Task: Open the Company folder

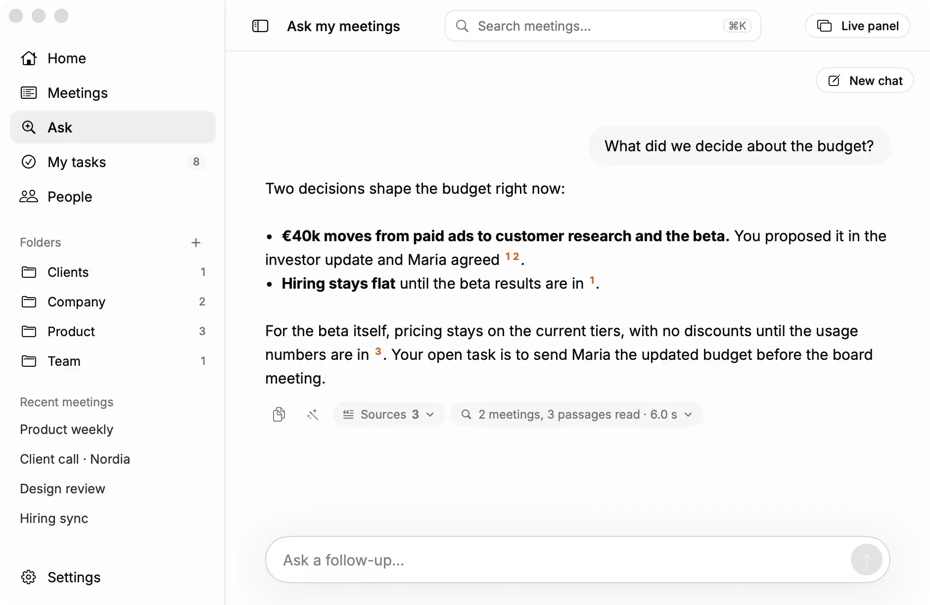Action: 113,302
